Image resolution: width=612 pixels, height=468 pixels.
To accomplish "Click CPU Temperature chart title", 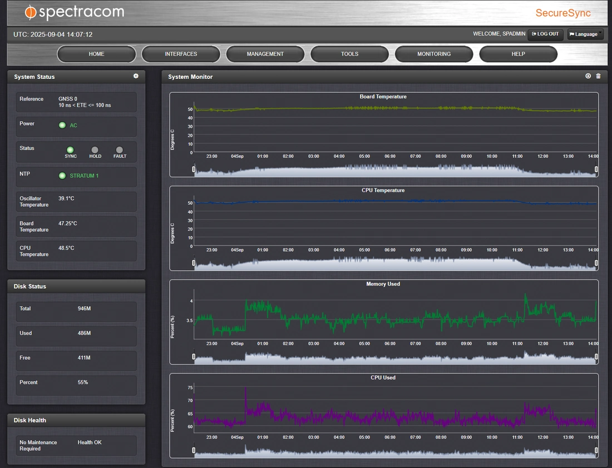I will point(383,190).
